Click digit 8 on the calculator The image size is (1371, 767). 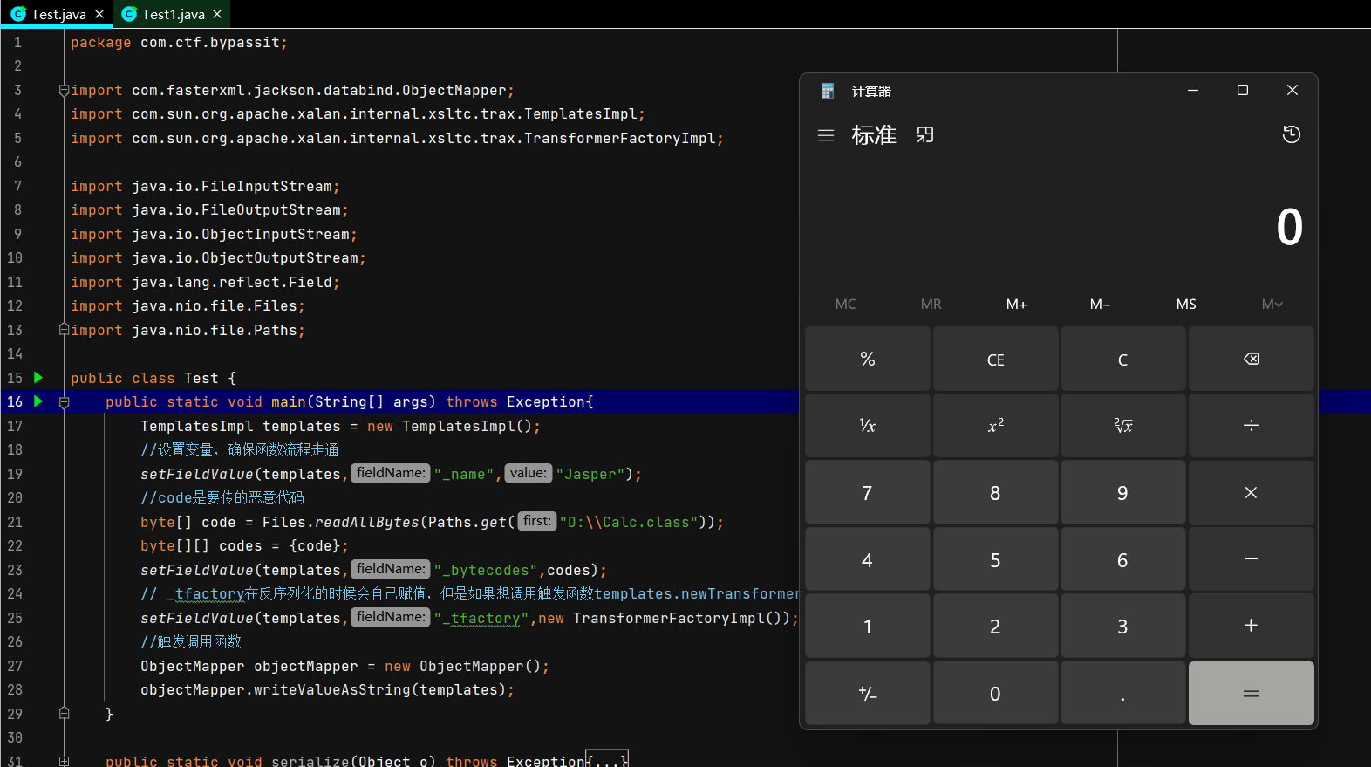pos(995,492)
